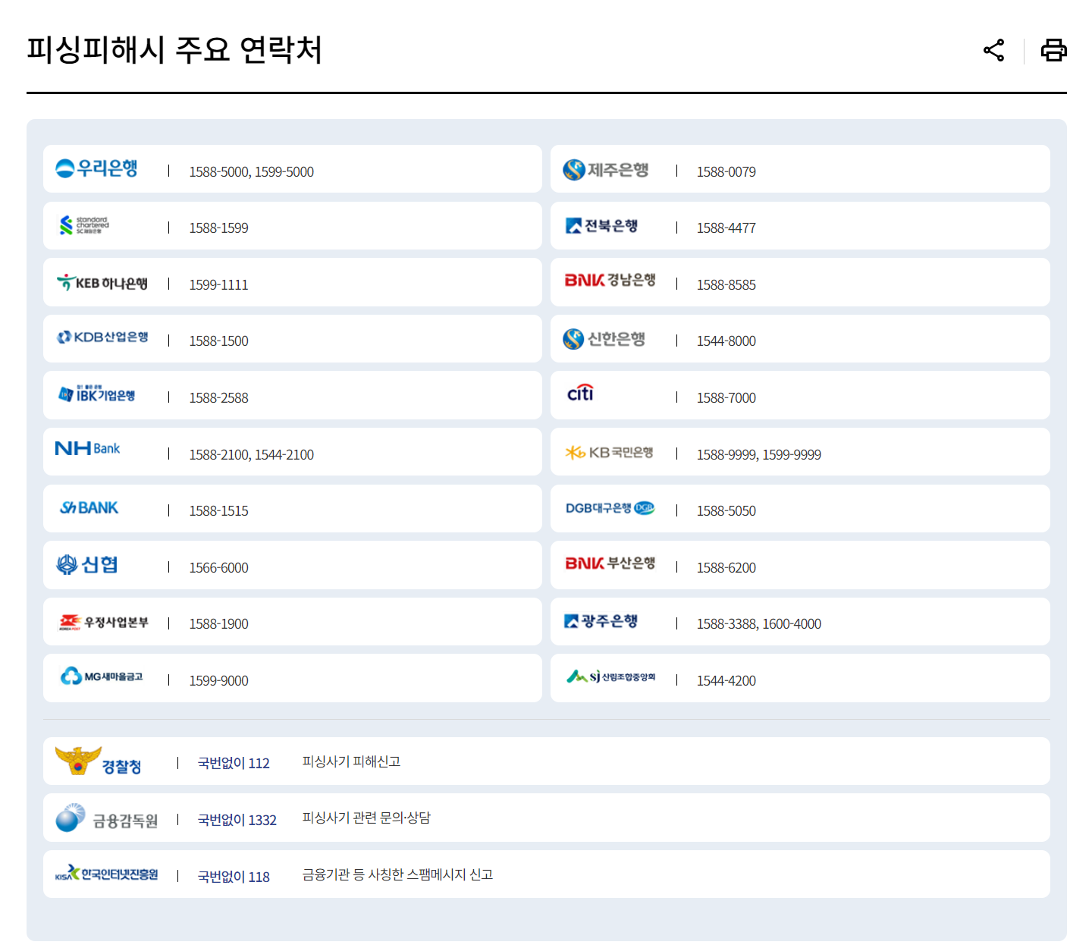The width and height of the screenshot is (1092, 948).
Task: Click phone number 1588-7000
Action: [726, 398]
